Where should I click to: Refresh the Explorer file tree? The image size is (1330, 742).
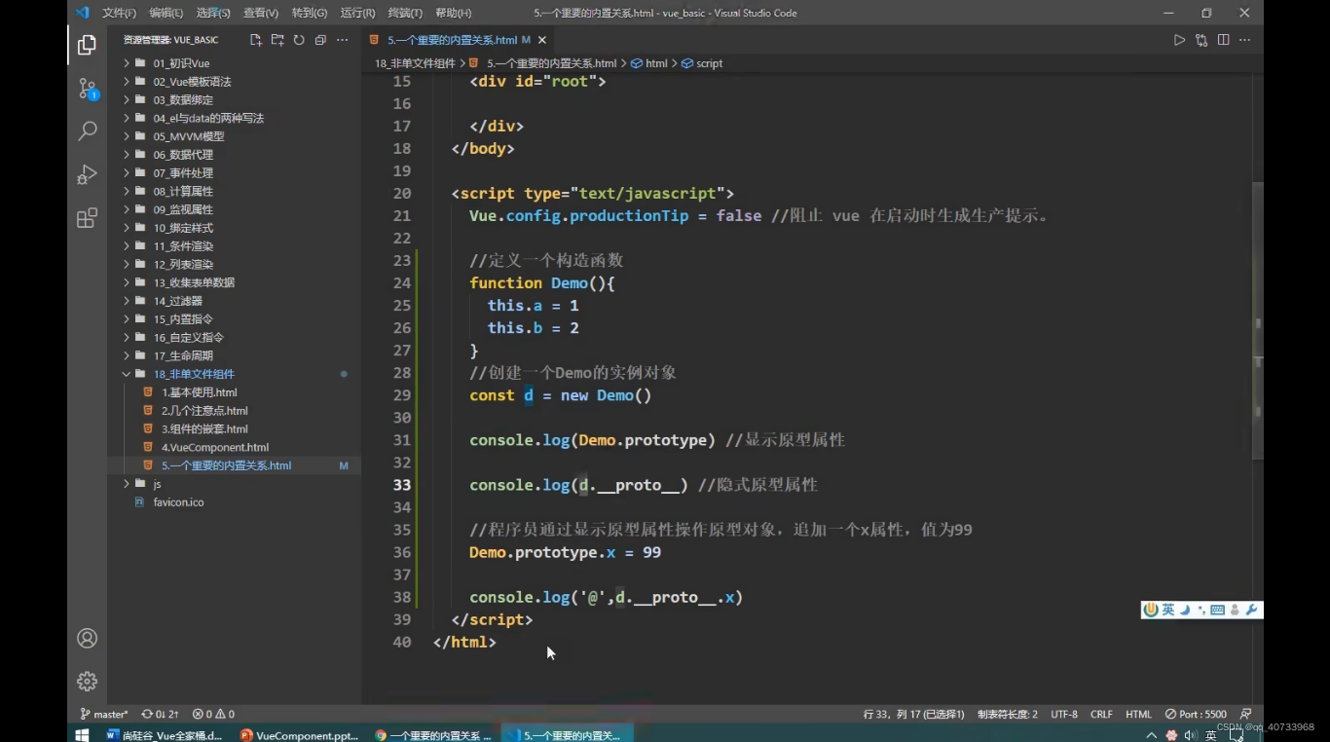point(299,40)
